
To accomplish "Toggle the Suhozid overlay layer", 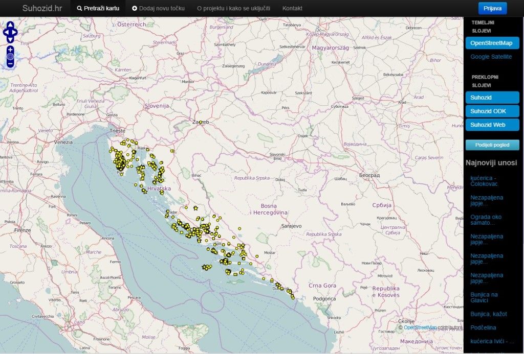I will click(x=492, y=98).
